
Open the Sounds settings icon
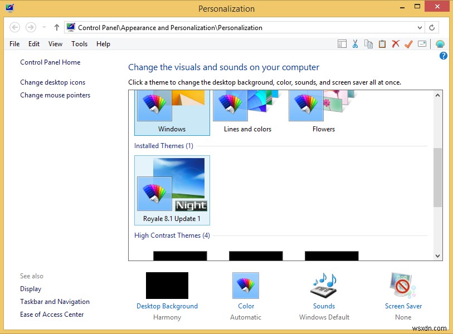tap(324, 286)
